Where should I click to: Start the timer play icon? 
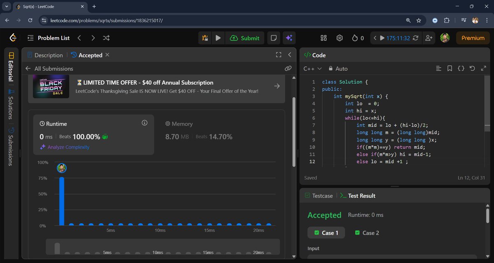pyautogui.click(x=382, y=38)
